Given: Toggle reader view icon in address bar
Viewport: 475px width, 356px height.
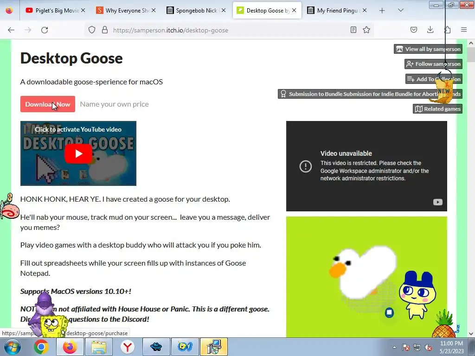Looking at the screenshot, I should coord(353,30).
